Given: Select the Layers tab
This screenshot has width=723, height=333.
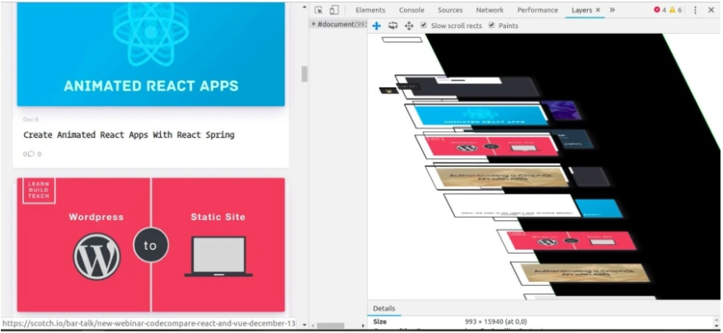Looking at the screenshot, I should 581,10.
